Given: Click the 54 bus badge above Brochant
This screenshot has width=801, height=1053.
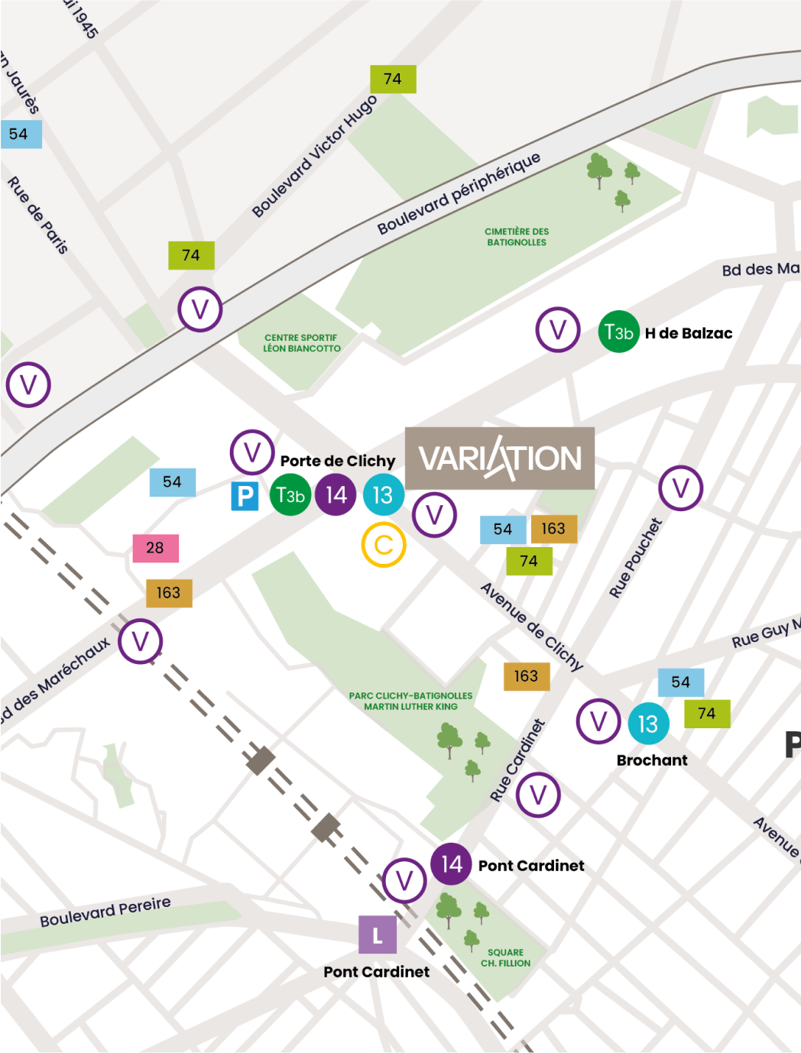Looking at the screenshot, I should [x=681, y=682].
